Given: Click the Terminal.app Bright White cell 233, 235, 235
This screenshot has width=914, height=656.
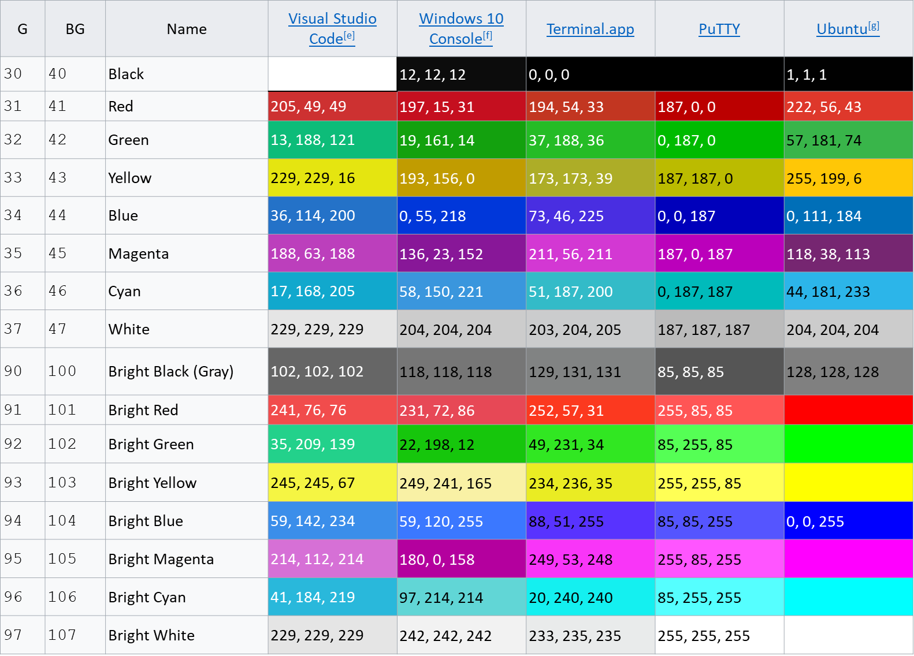Looking at the screenshot, I should coord(590,635).
